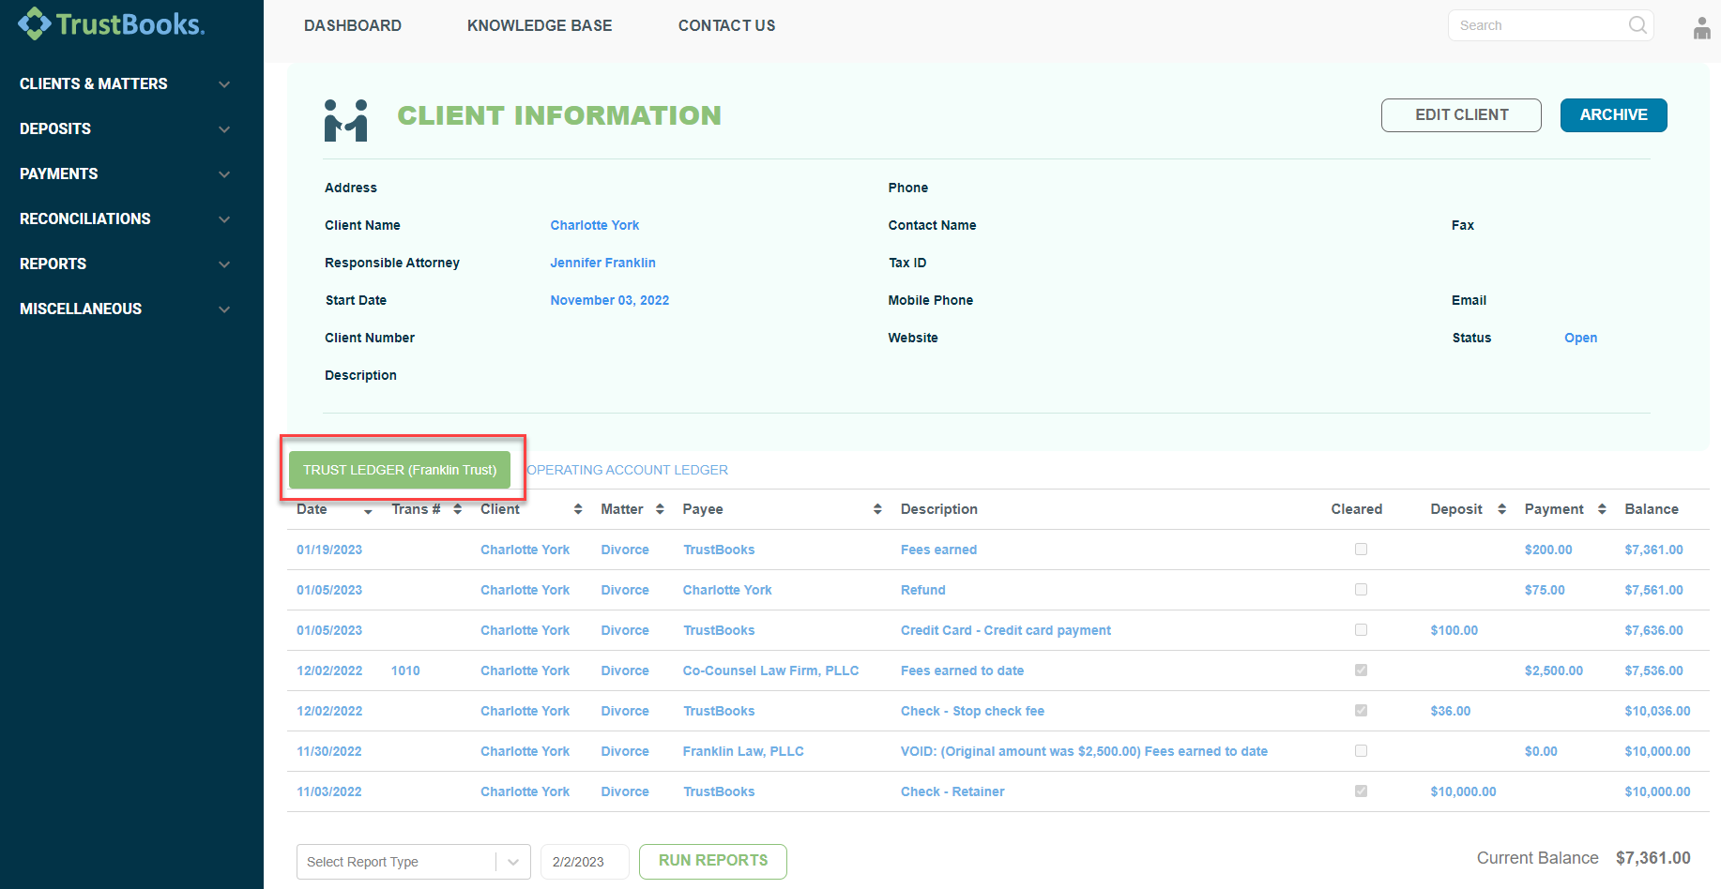Image resolution: width=1721 pixels, height=889 pixels.
Task: Click the $7,636.00 balance value
Action: point(1654,630)
